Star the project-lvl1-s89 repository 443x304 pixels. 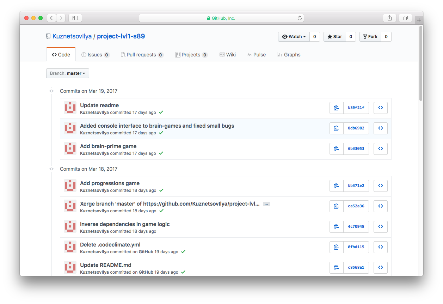click(x=334, y=37)
